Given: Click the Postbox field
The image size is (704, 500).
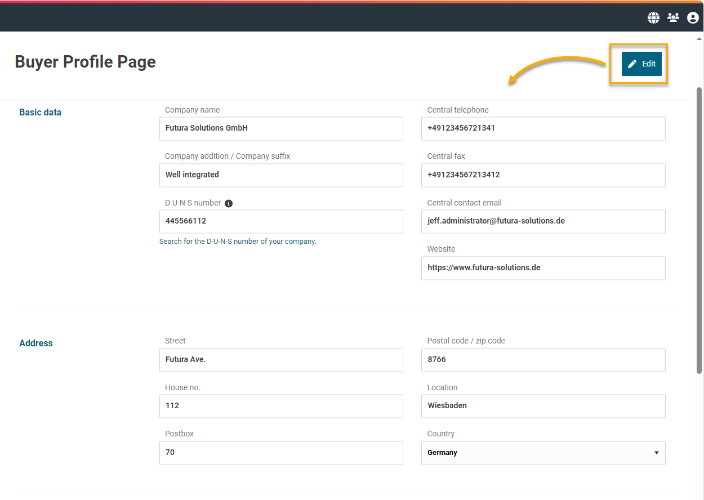Looking at the screenshot, I should (281, 453).
